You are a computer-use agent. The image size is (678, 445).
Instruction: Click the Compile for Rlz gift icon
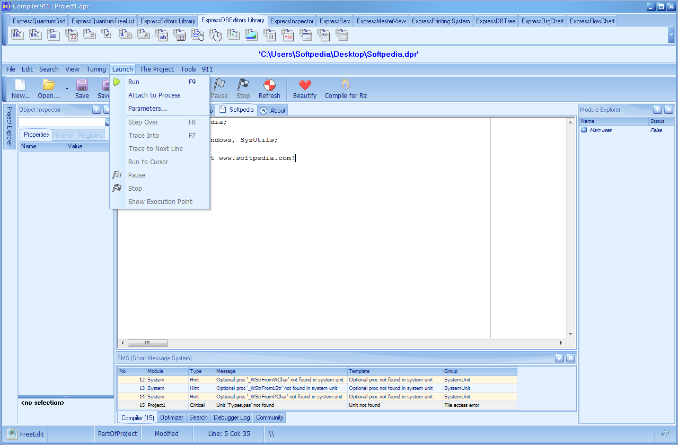tap(346, 85)
